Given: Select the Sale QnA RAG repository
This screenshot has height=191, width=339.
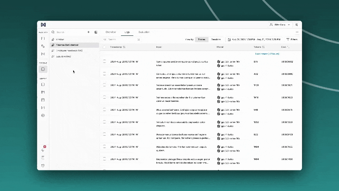Looking at the screenshot, I should (x=74, y=57).
